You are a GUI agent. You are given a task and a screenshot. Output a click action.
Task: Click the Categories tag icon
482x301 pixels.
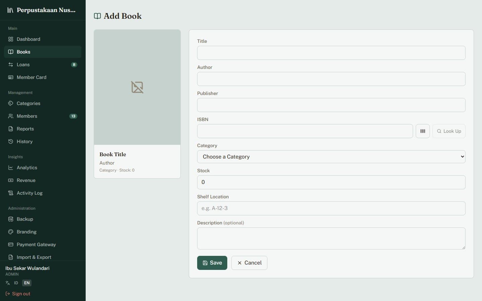(11, 103)
